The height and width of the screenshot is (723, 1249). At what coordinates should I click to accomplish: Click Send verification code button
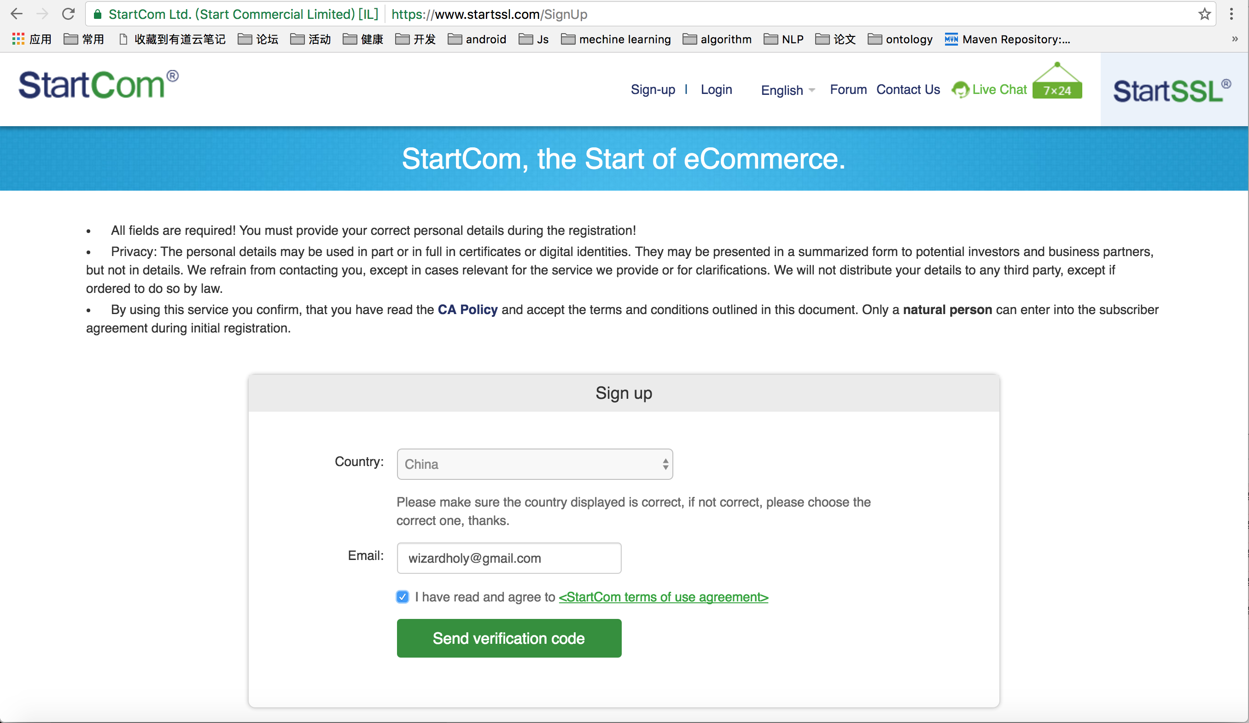509,638
